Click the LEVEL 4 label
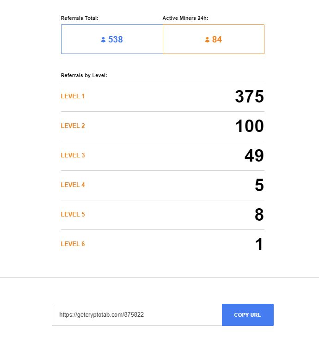The image size is (319, 337). (73, 185)
